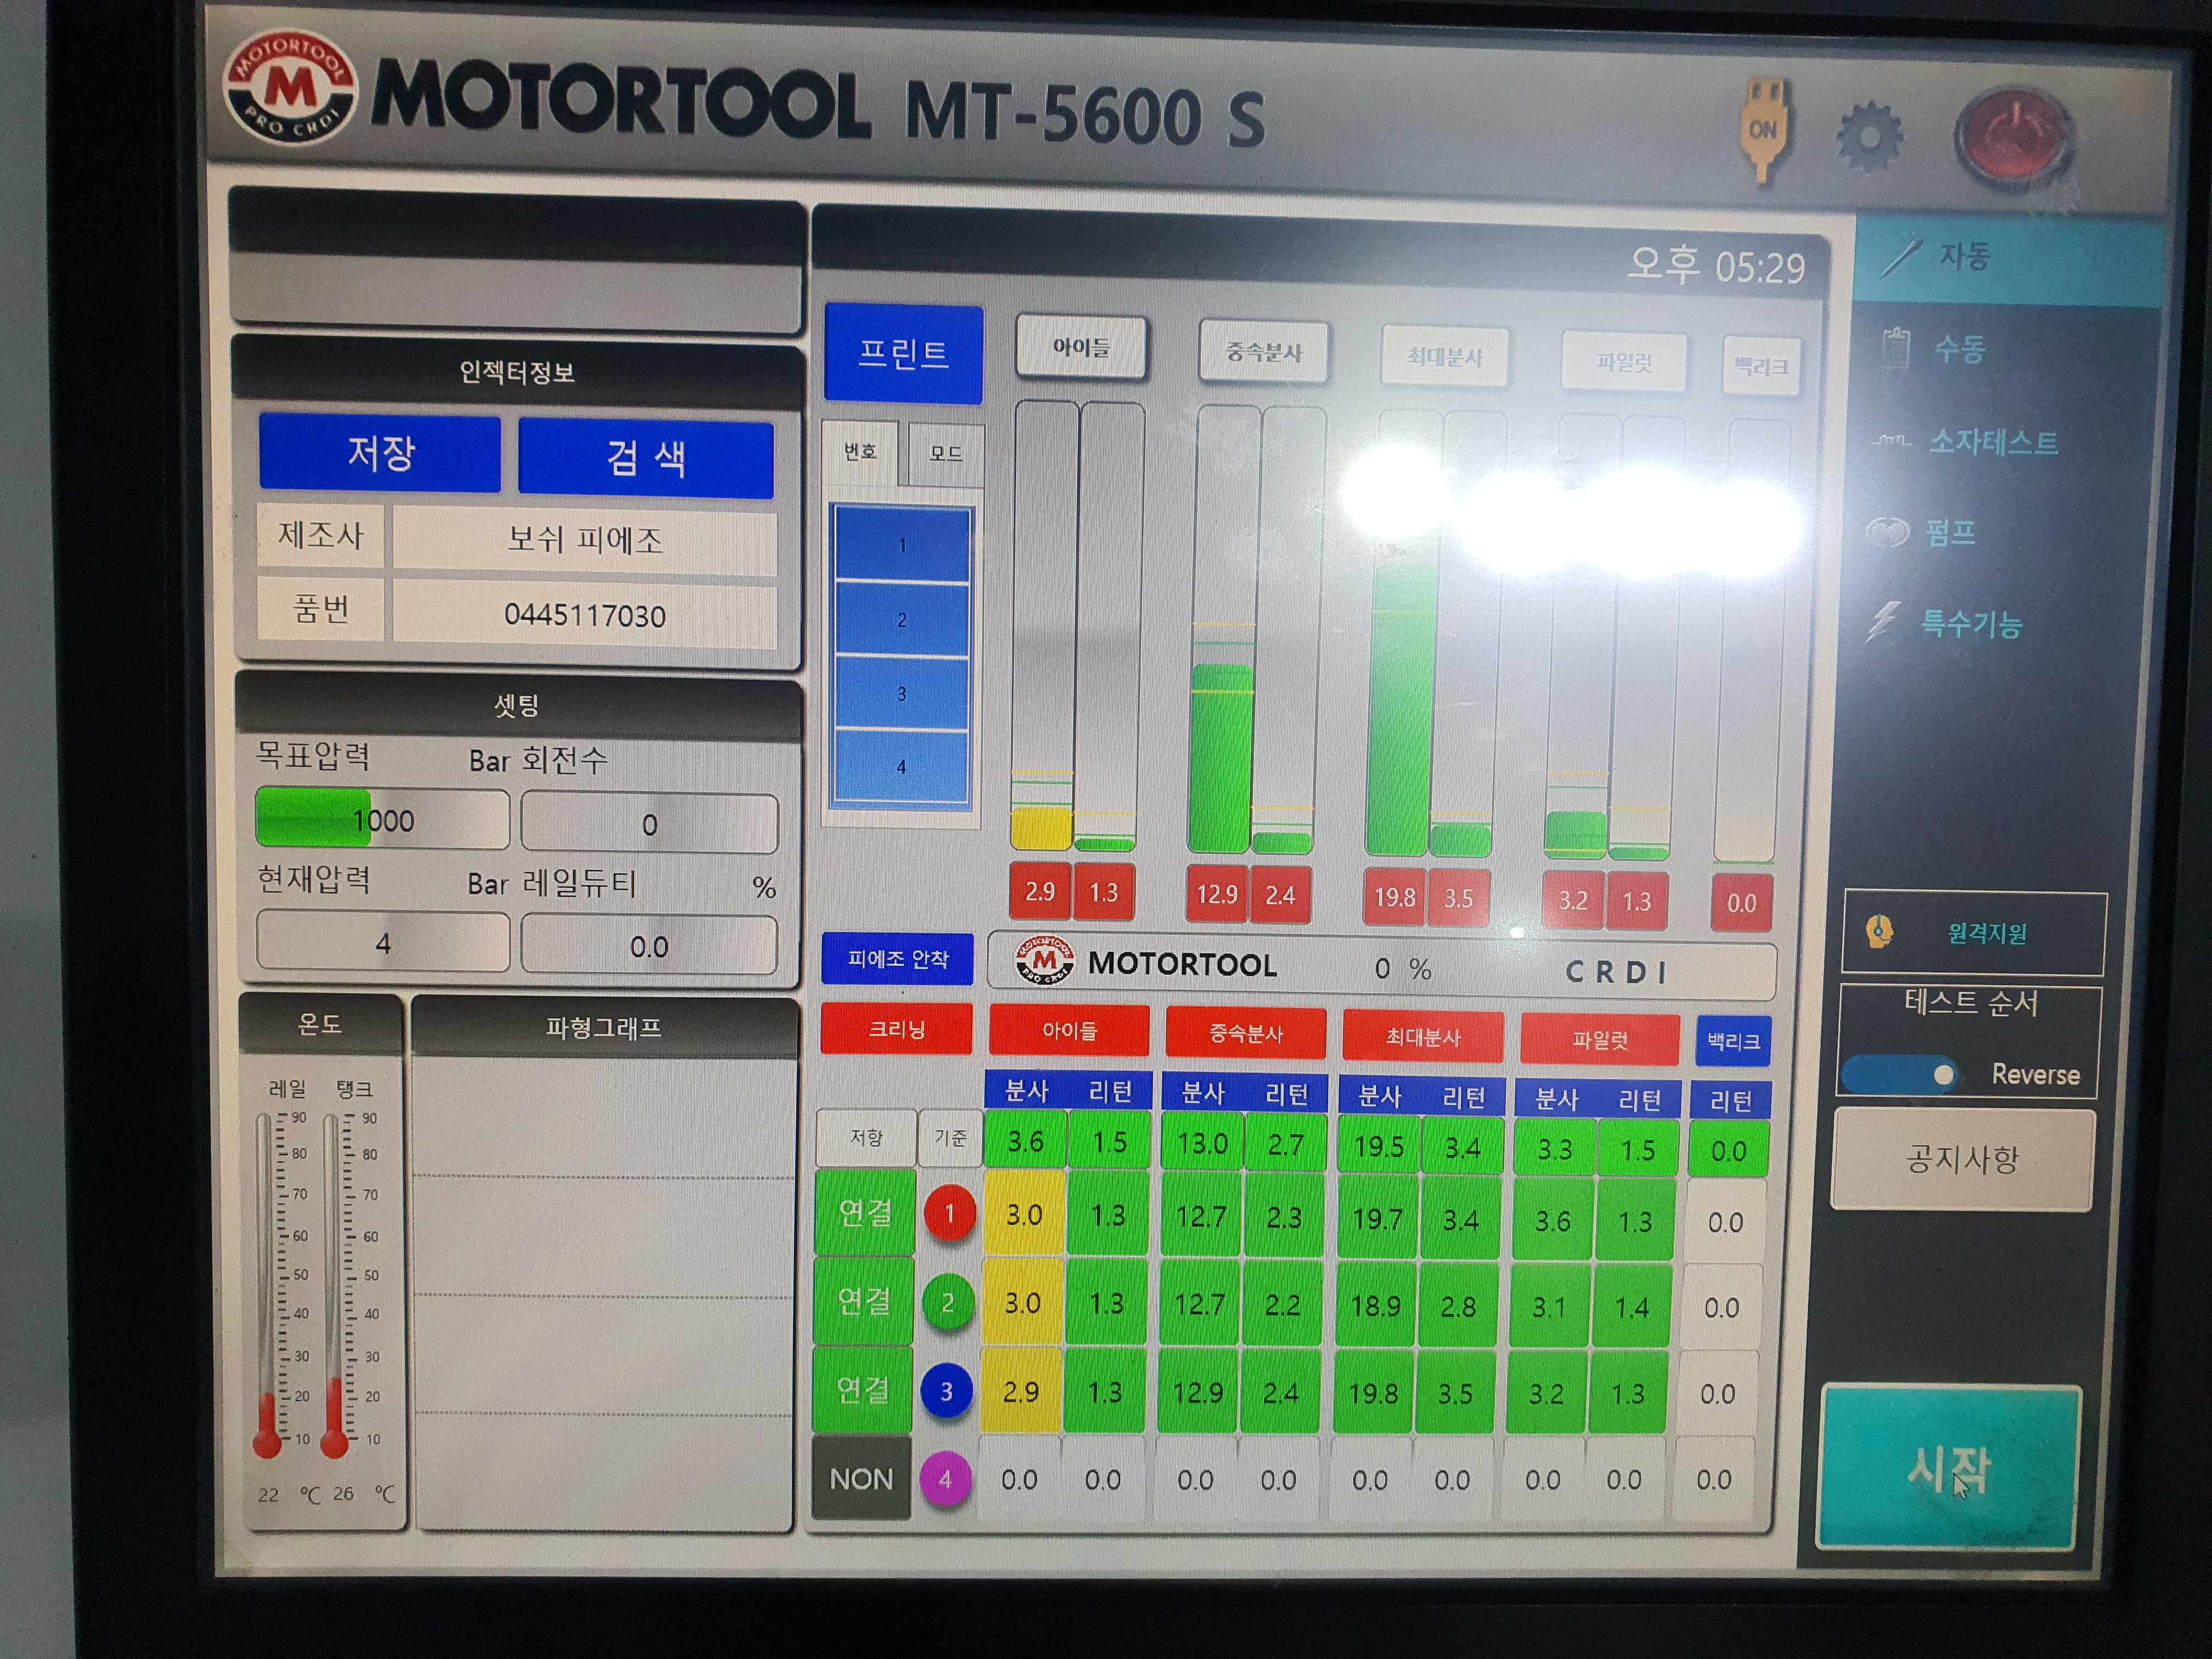Click the red 중속분사 test button
The height and width of the screenshot is (1659, 2212).
coord(1245,1033)
